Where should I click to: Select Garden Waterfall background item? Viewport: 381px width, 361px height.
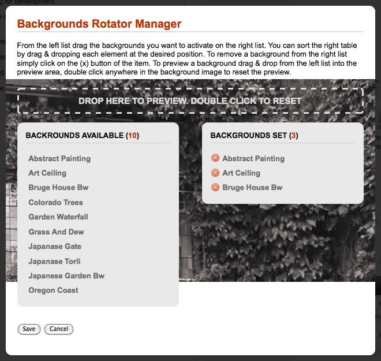(x=58, y=217)
